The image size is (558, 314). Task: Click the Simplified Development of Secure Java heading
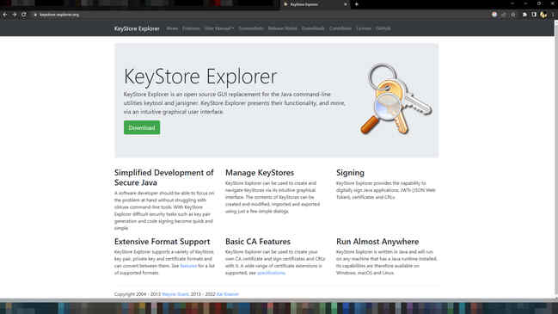click(163, 177)
